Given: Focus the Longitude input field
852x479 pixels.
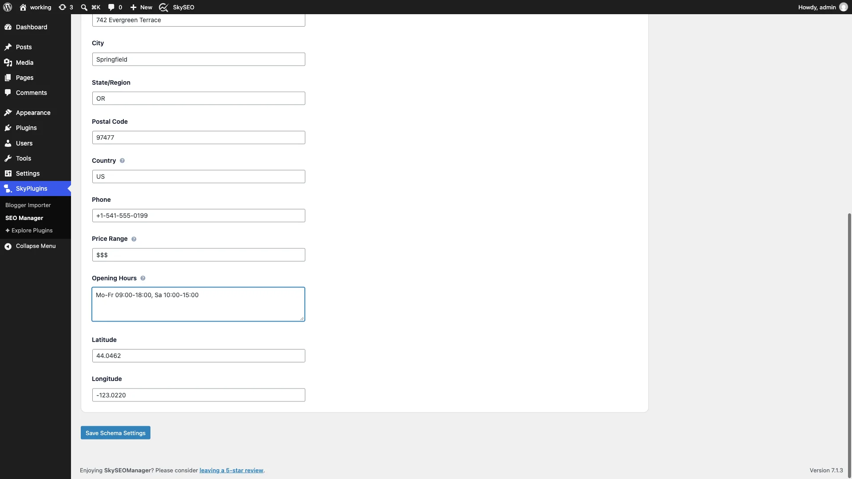Looking at the screenshot, I should (198, 395).
